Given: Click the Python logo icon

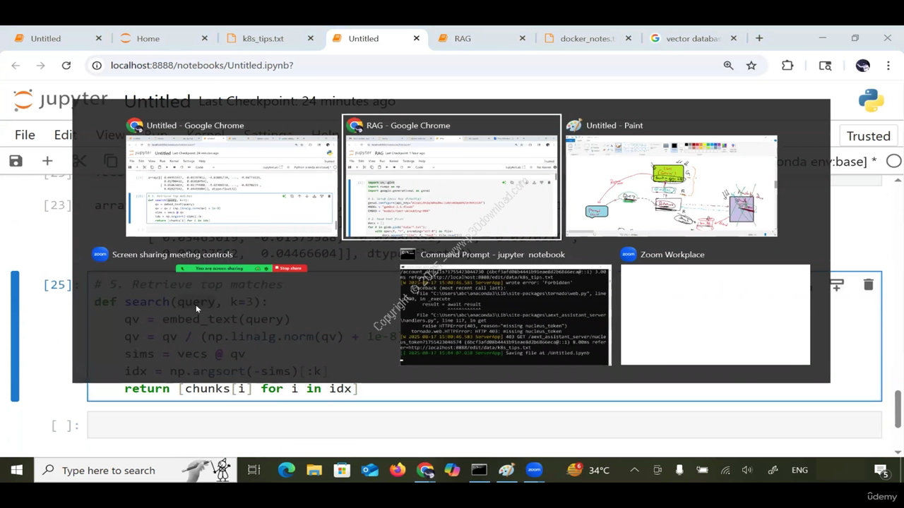Looking at the screenshot, I should click(x=872, y=101).
